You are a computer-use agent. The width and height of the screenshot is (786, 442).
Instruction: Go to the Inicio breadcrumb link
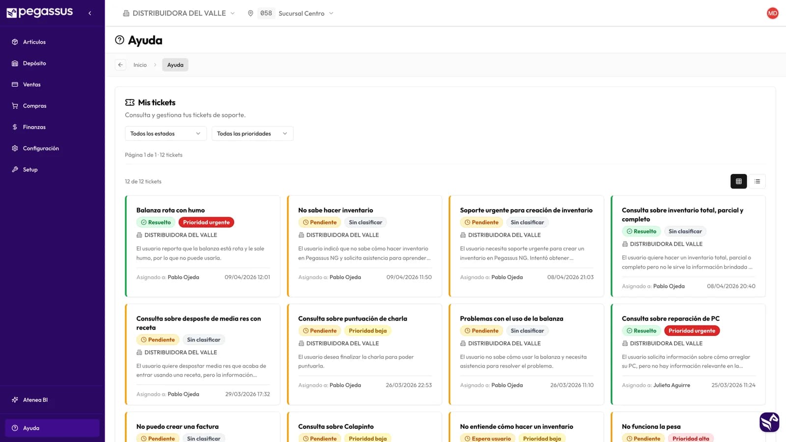click(x=140, y=65)
